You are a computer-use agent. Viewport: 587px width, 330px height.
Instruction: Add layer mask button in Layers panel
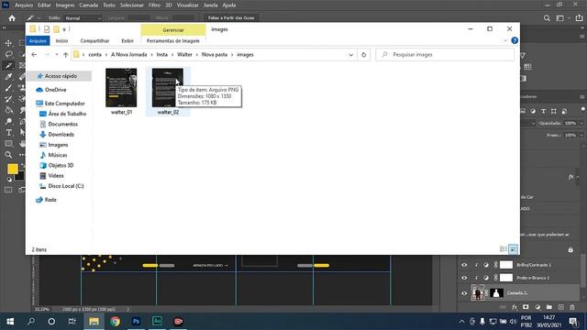coord(526,307)
